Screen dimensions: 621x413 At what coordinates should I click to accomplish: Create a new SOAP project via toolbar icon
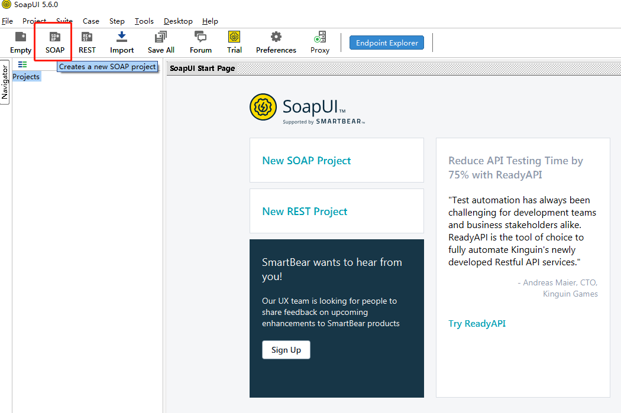(54, 41)
